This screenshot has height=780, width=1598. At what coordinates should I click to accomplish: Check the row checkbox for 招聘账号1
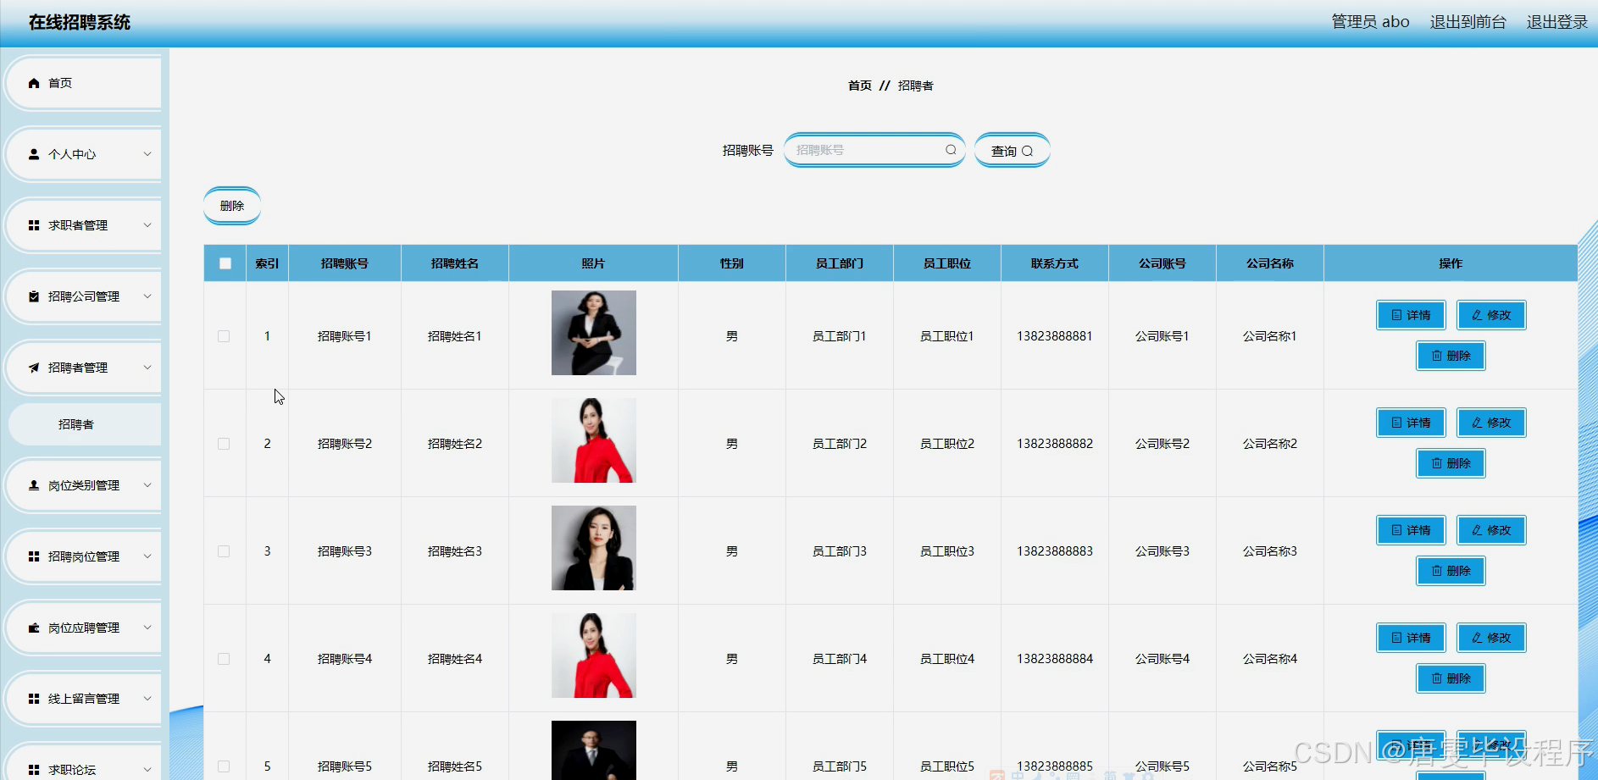click(224, 336)
